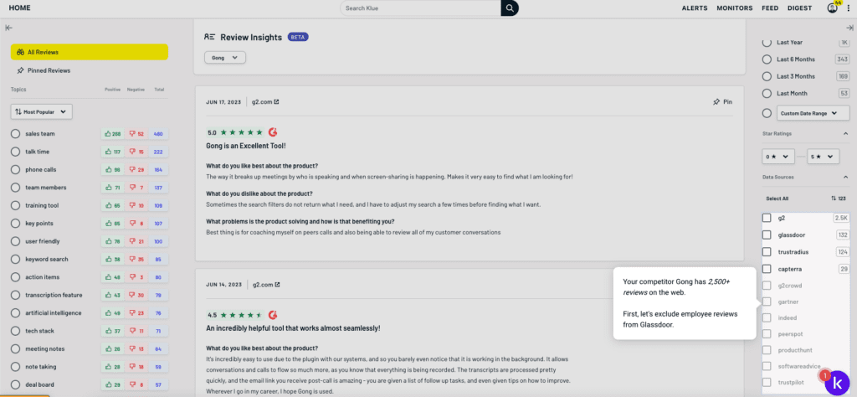
Task: Collapse the left topics panel arrow
Action: (x=8, y=28)
